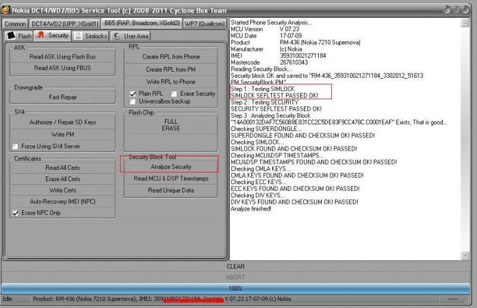The height and width of the screenshot is (308, 477).
Task: Uncheck the Erase NPC Only checkbox
Action: [16, 213]
